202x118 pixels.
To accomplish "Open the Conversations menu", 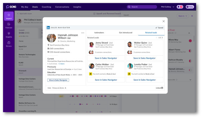I will point(62,7).
